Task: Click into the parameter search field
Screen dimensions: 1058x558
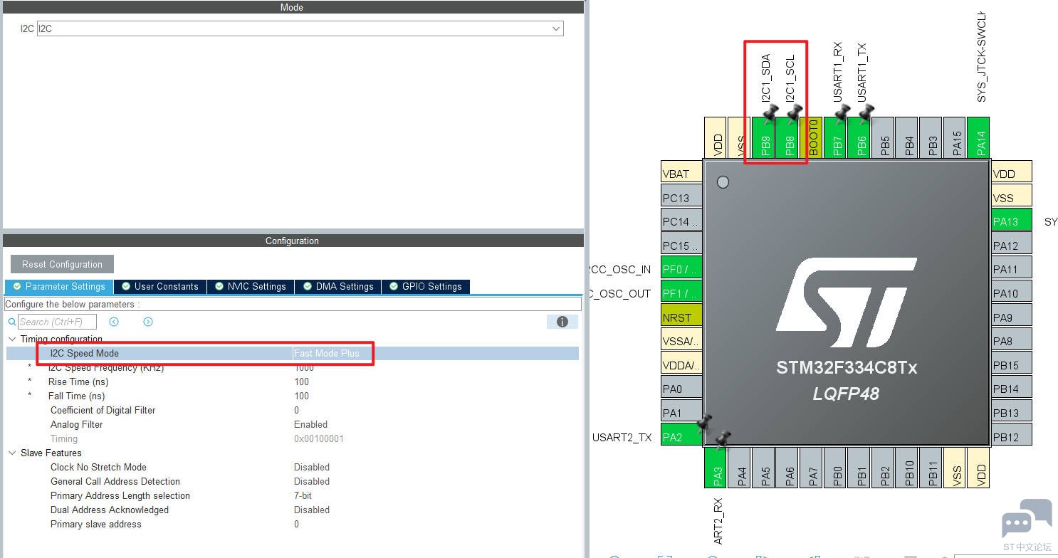Action: point(57,322)
